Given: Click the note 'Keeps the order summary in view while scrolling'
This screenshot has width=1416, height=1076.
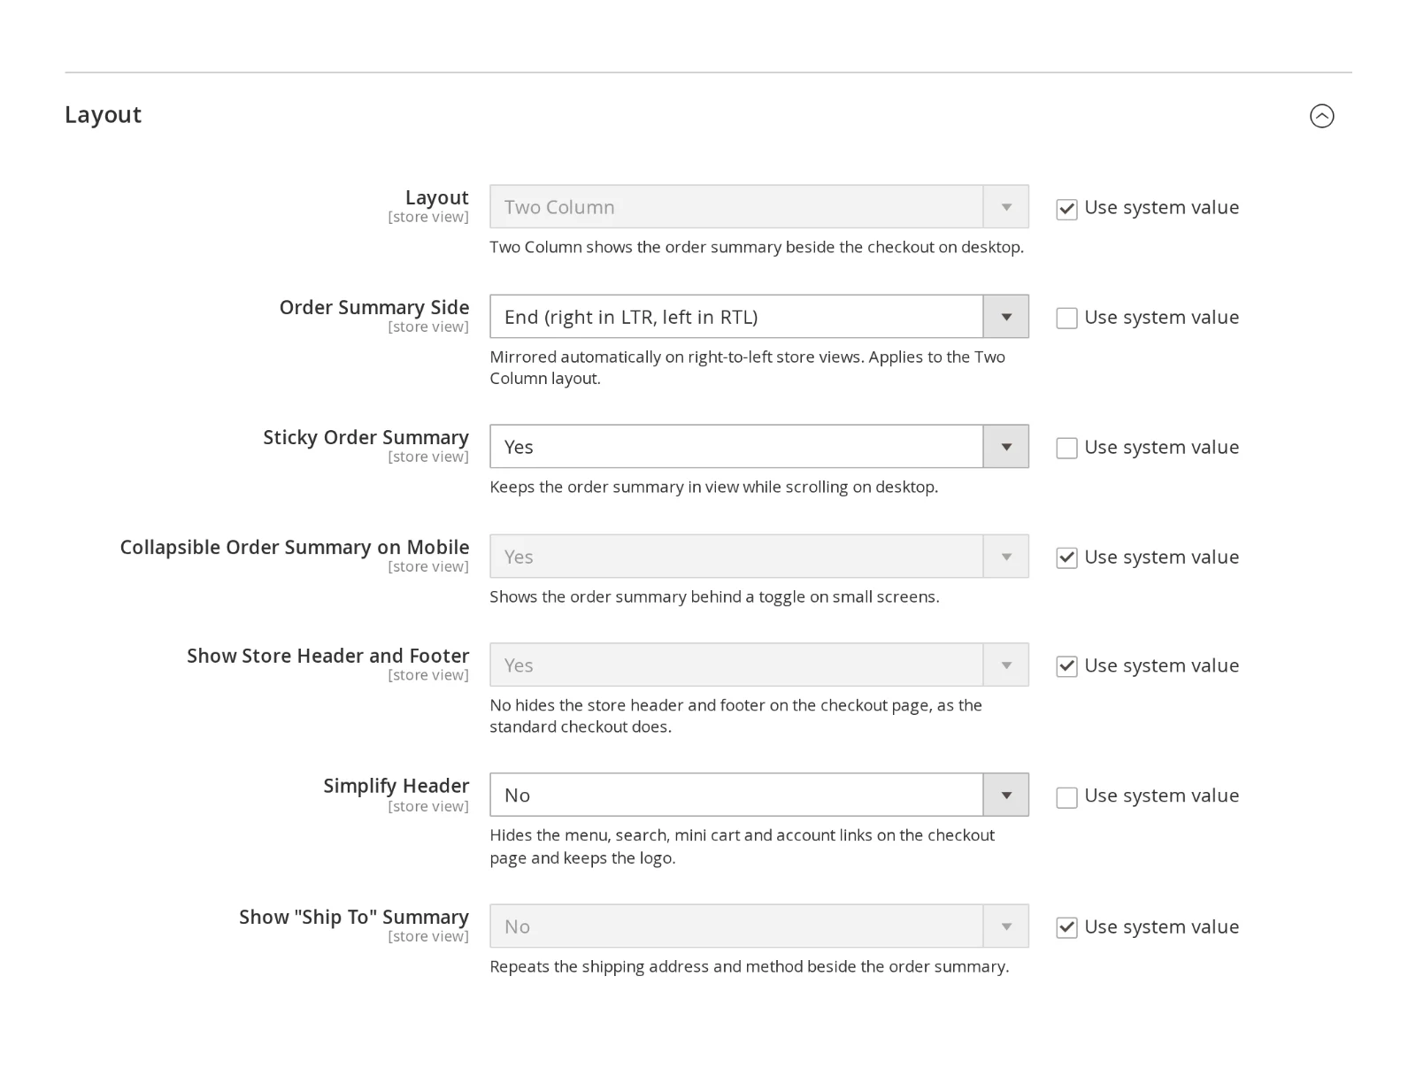Looking at the screenshot, I should tap(713, 487).
